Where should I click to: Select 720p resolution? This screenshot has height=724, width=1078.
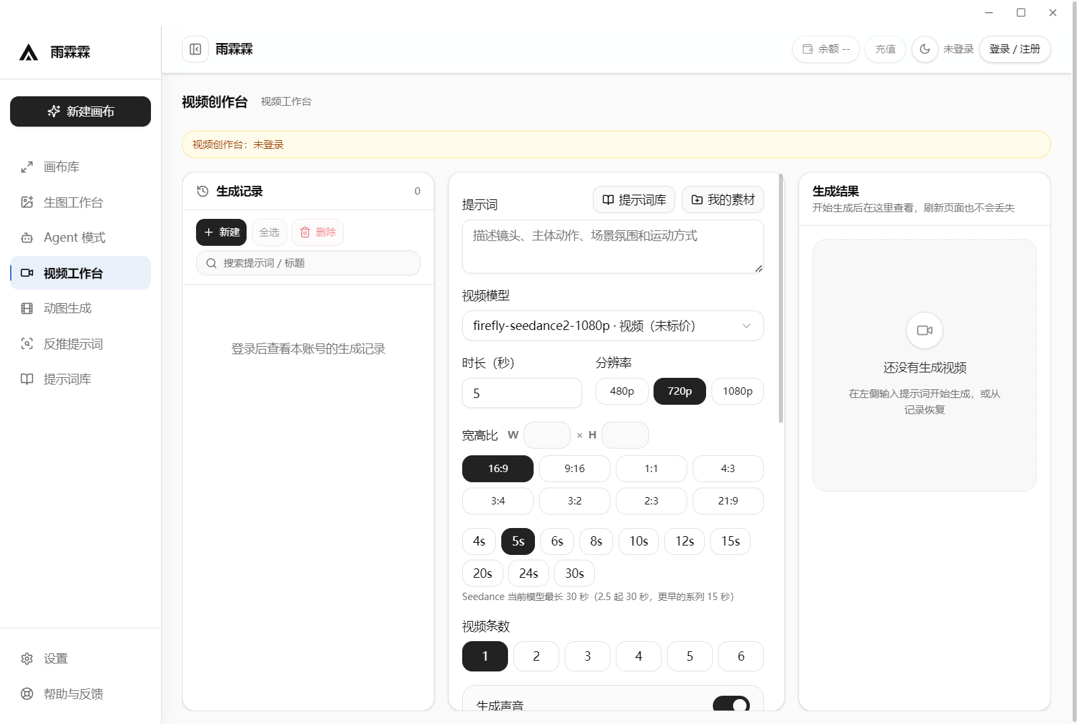coord(680,391)
